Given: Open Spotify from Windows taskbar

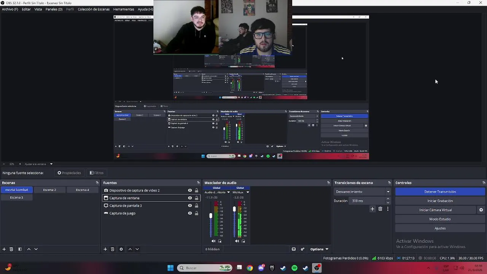Looking at the screenshot, I should pyautogui.click(x=294, y=268).
